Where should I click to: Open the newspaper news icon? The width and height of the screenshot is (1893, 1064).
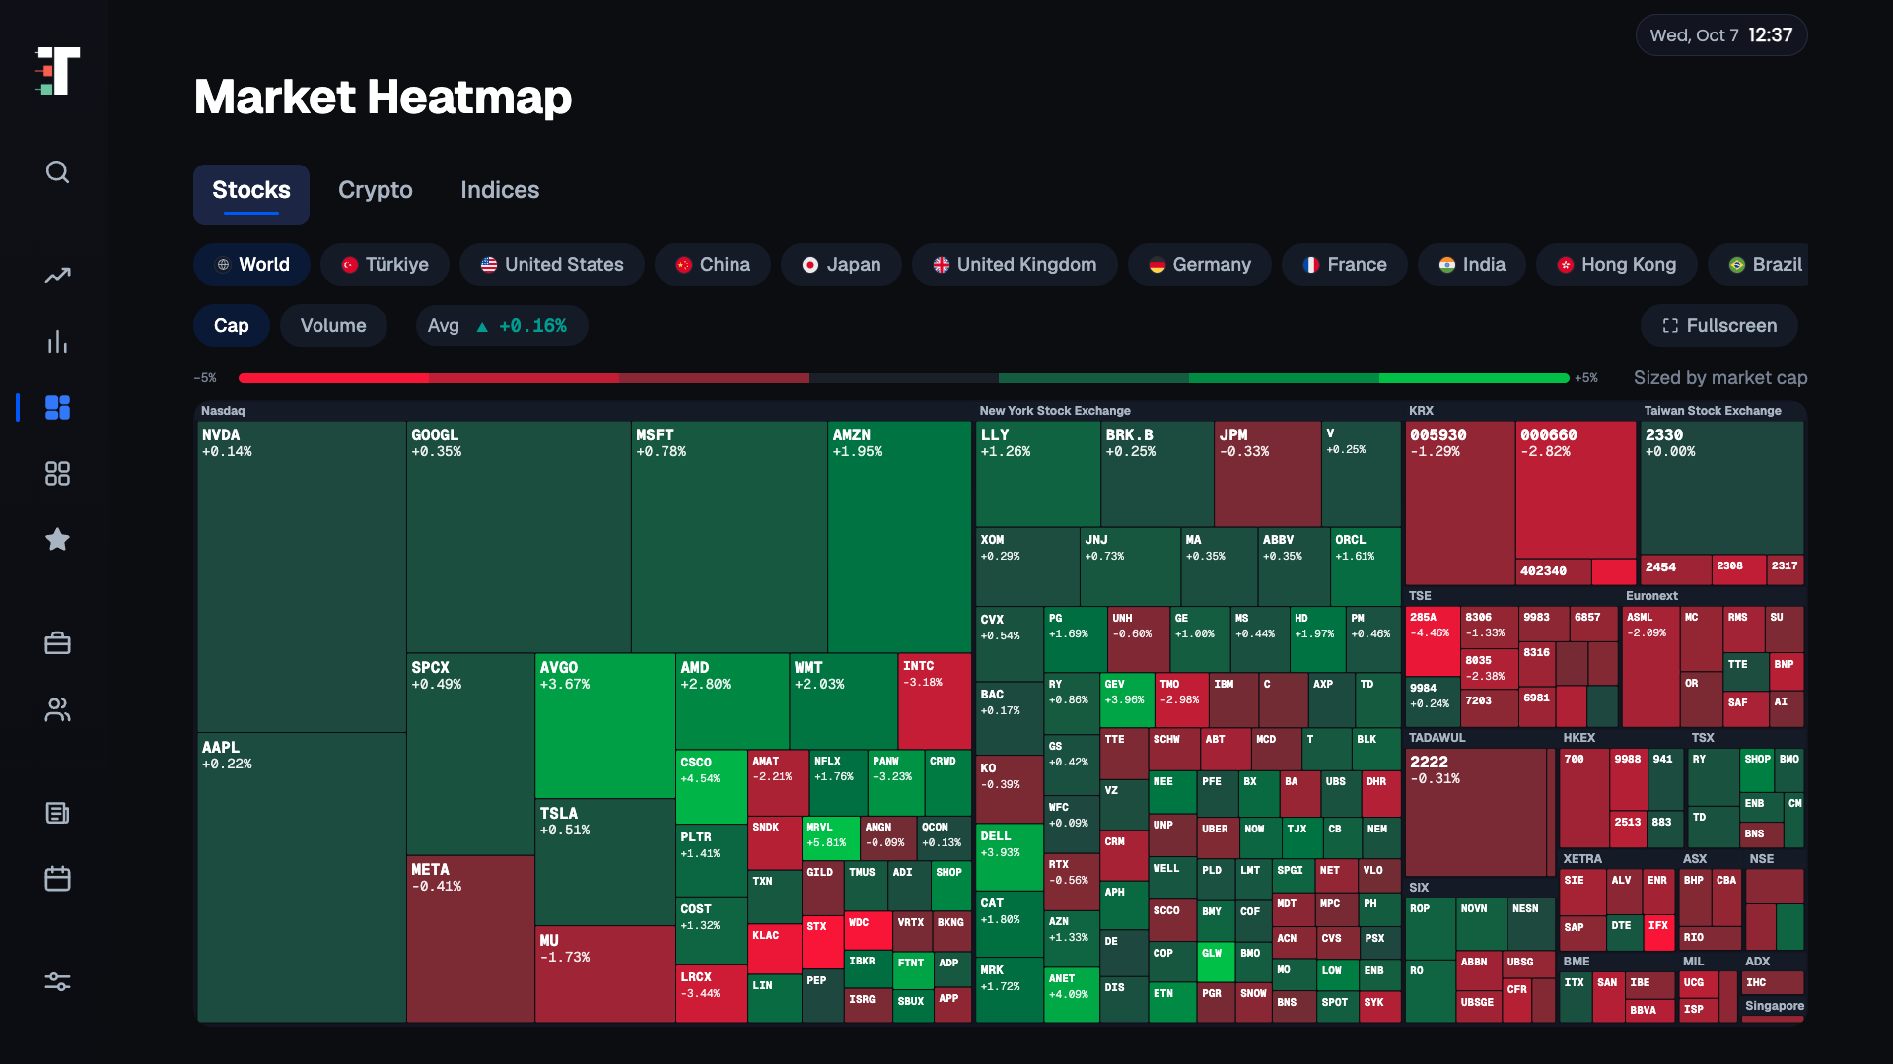(x=57, y=813)
